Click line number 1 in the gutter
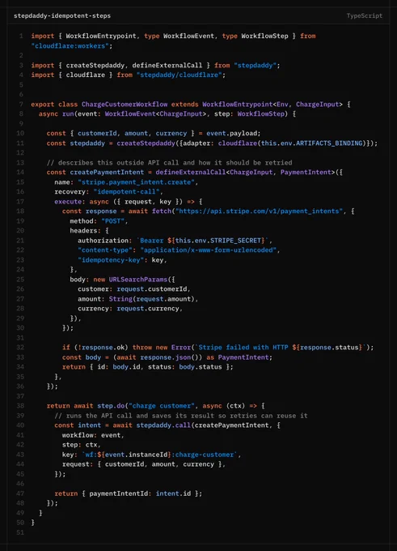 tap(21, 36)
